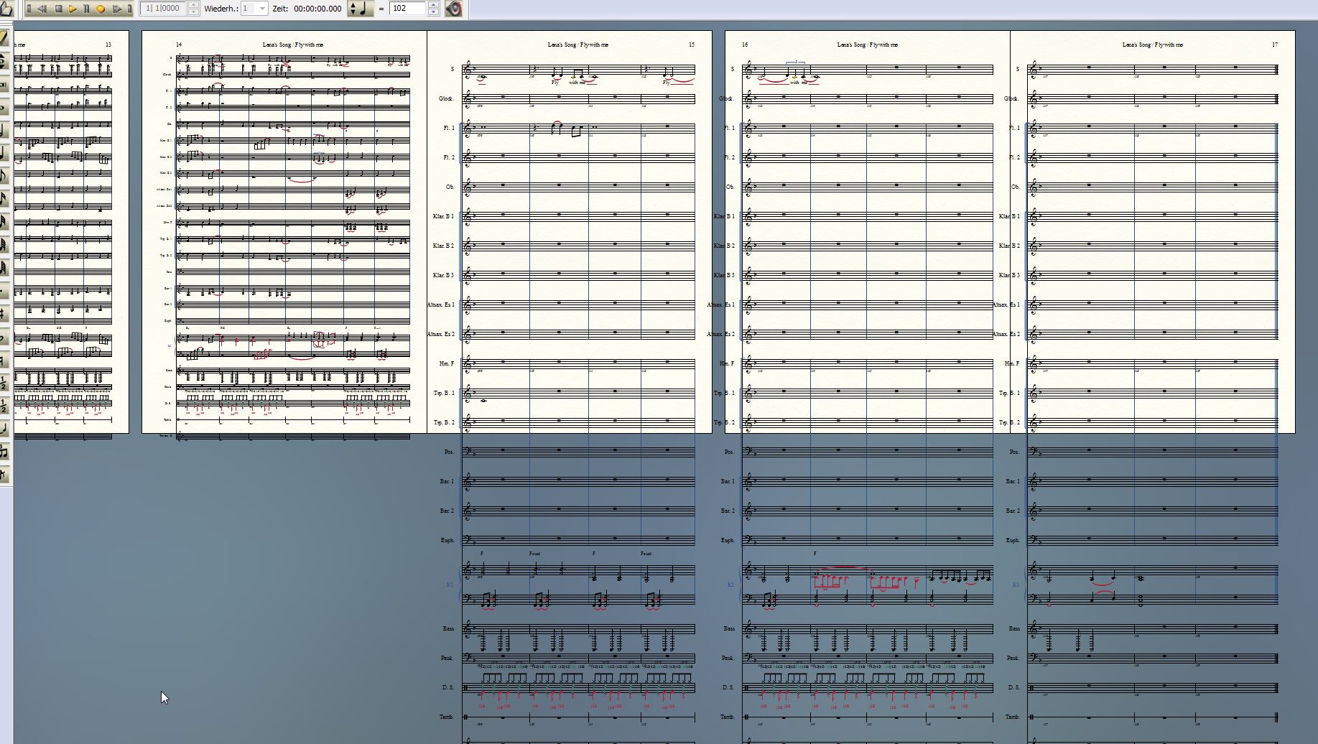Increase tempo with the up arrow

433,5
